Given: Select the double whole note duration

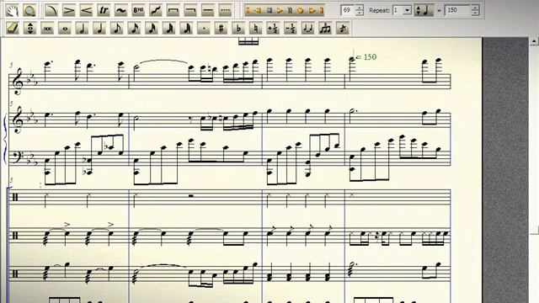Looking at the screenshot, I should coord(47,28).
